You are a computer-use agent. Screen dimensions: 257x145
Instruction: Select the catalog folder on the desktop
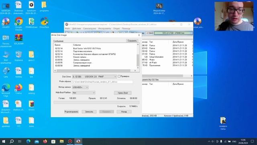coord(31,89)
